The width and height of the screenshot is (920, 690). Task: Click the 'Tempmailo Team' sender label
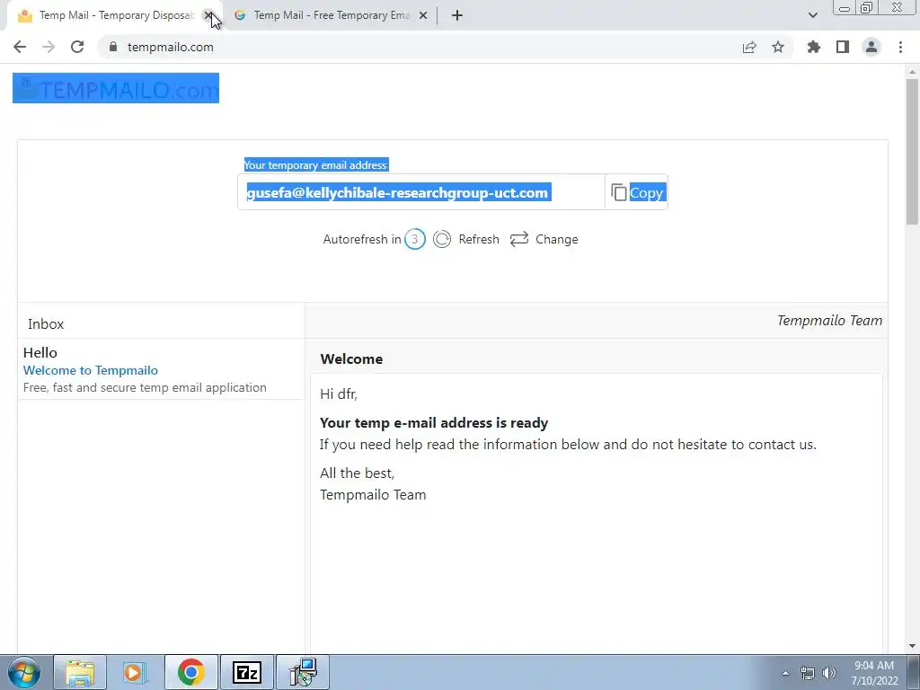point(829,321)
